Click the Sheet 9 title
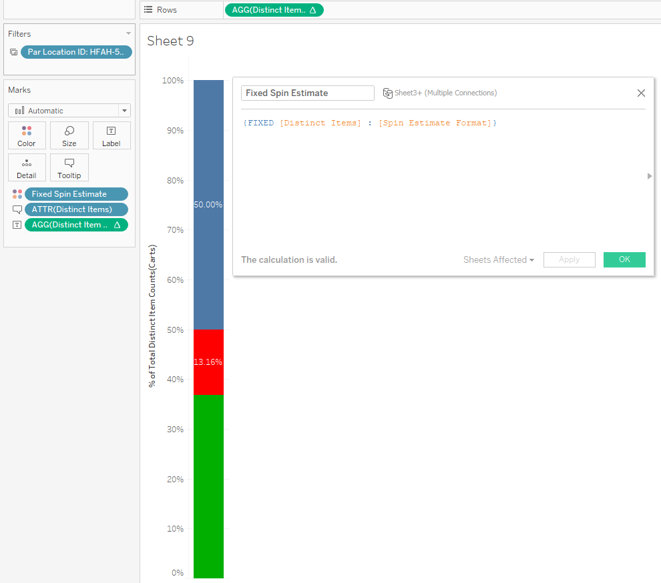 coord(170,41)
